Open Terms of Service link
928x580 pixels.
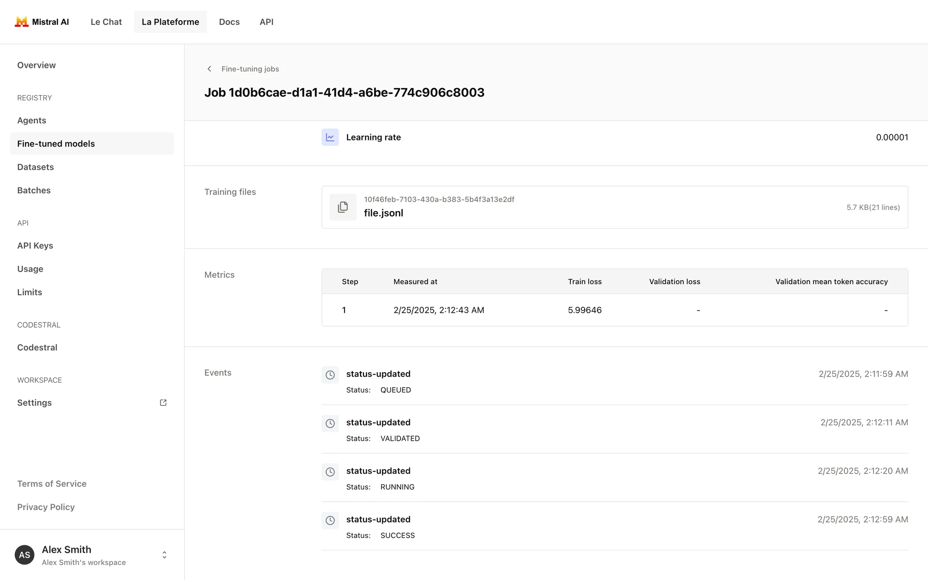pos(52,484)
